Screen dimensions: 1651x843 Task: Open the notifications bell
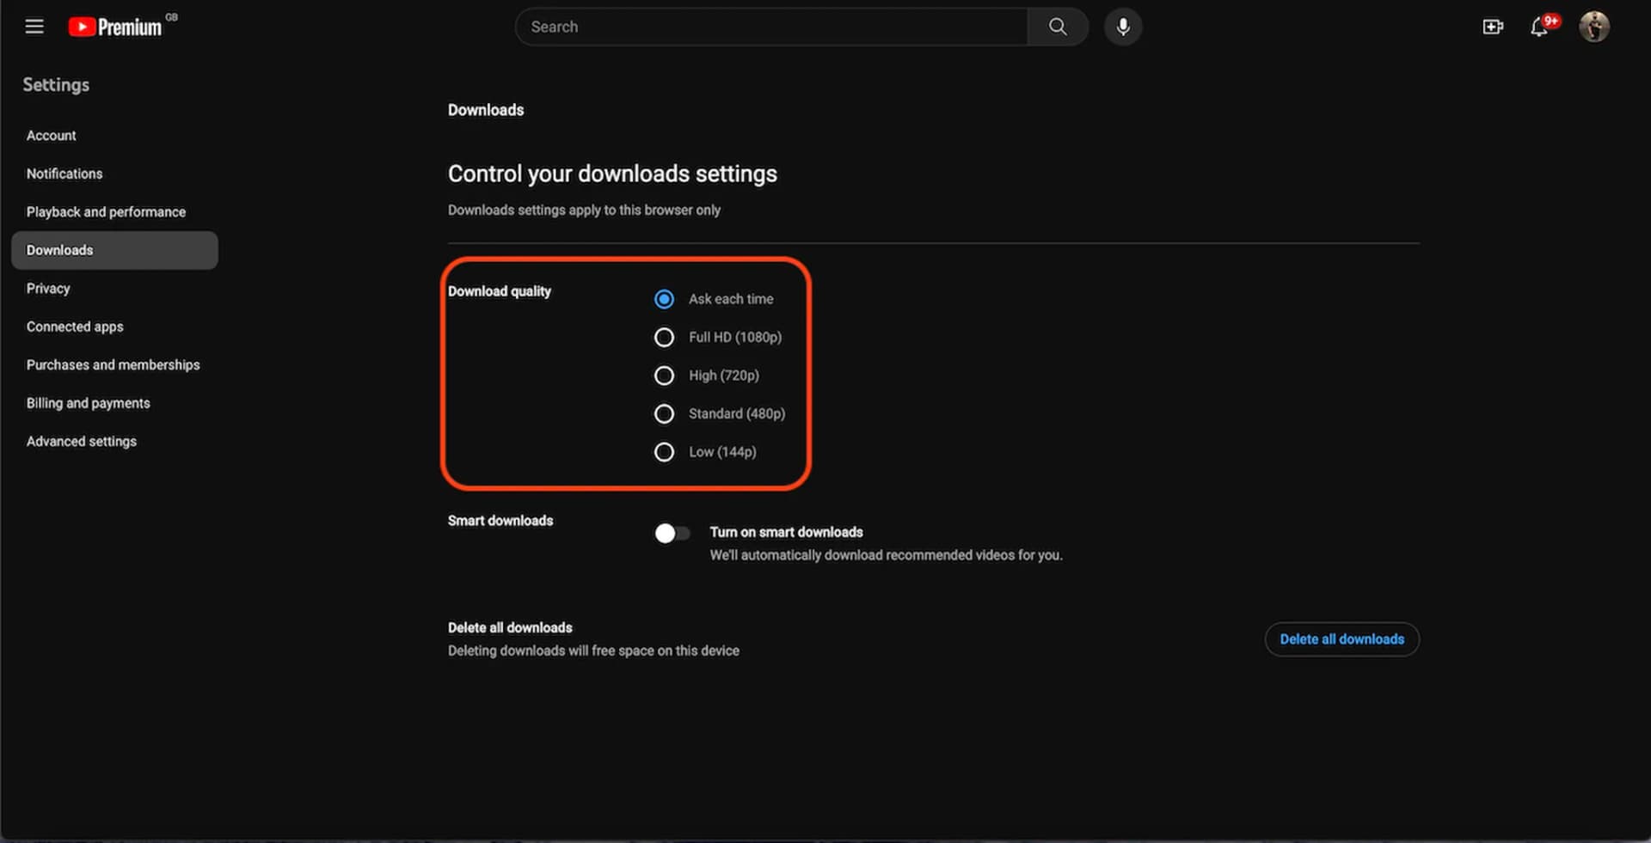pyautogui.click(x=1539, y=27)
